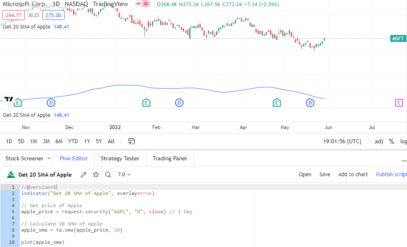Screen dimensions: 407x247
Task: Star the script as favorite
Action: (96, 175)
